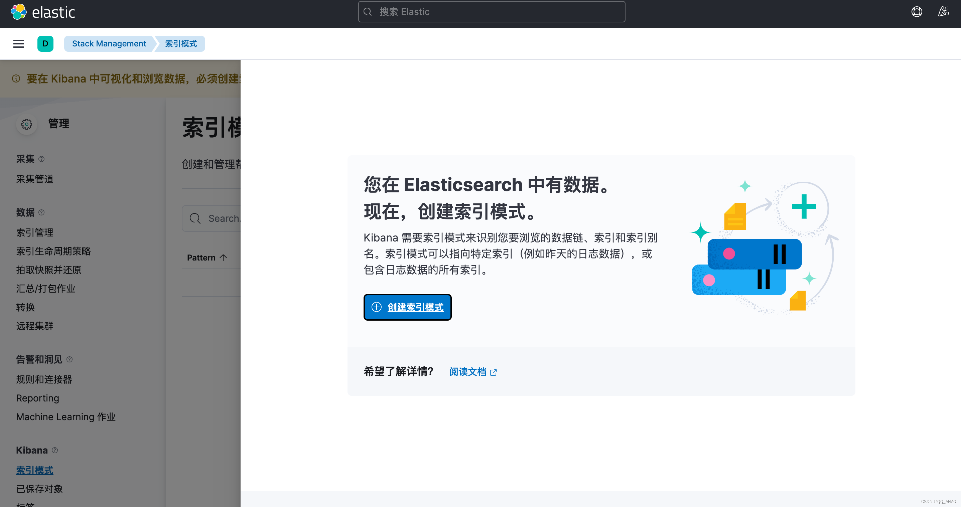961x507 pixels.
Task: Go to Stack Management breadcrumb
Action: (x=109, y=44)
